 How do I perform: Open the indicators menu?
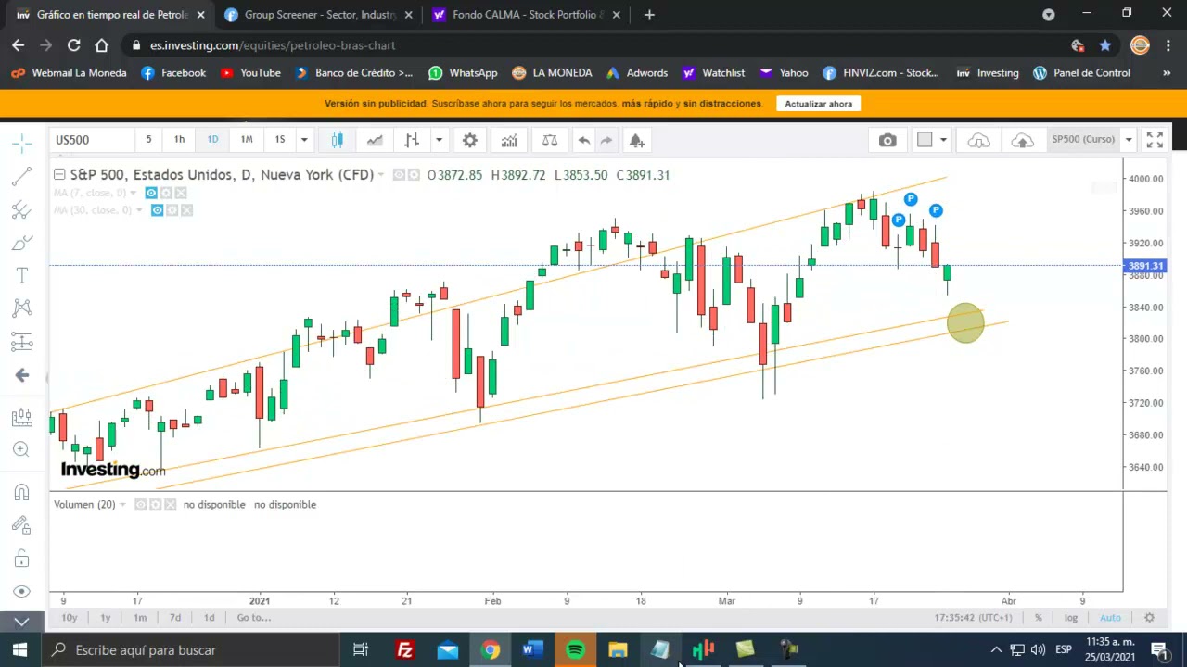(x=509, y=140)
